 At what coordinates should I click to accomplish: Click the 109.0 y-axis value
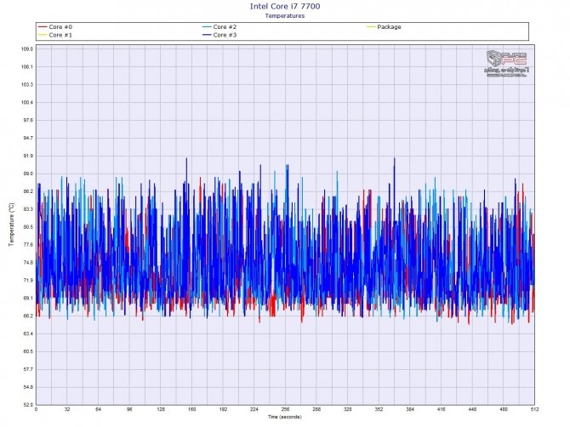click(x=27, y=49)
